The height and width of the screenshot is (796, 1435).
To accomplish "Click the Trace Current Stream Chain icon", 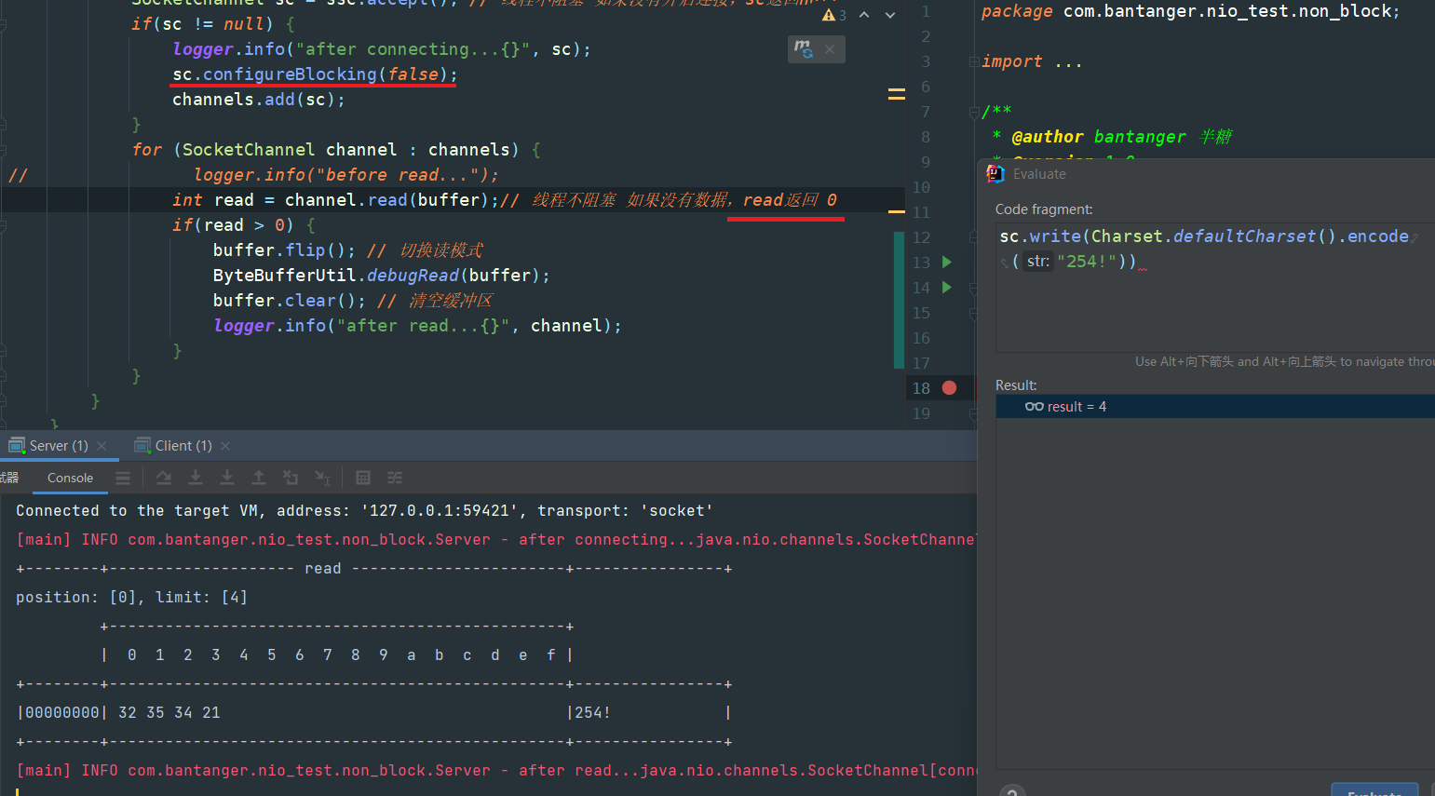I will pos(395,478).
